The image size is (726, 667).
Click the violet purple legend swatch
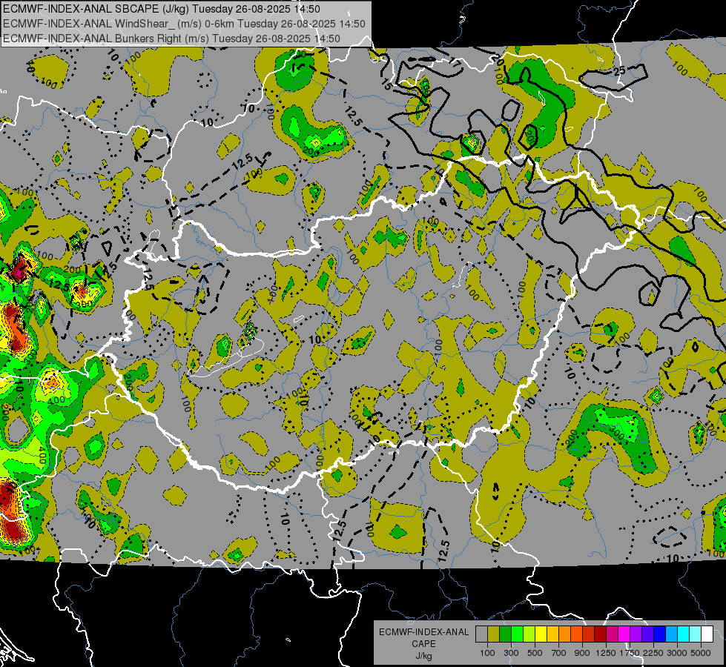[x=636, y=634]
